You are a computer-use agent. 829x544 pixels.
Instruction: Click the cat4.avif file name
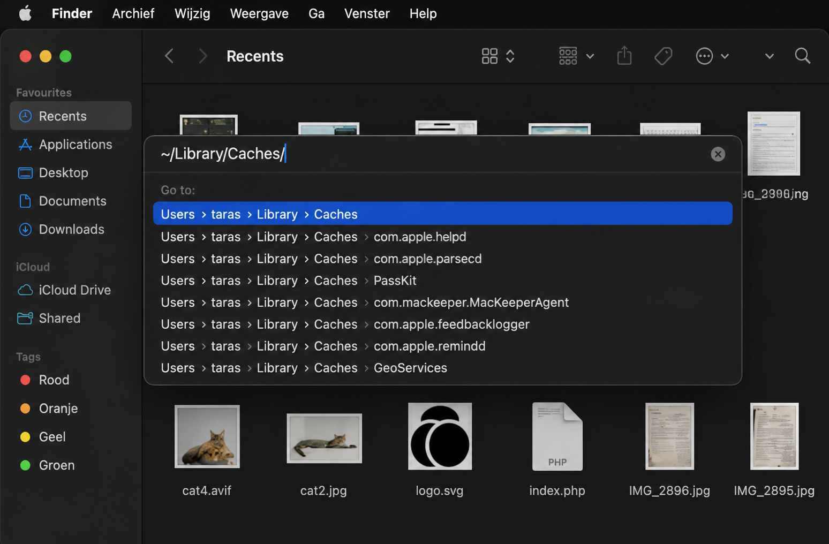pyautogui.click(x=207, y=490)
